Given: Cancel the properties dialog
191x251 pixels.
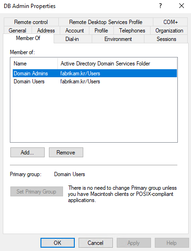Looking at the screenshot, I should pyautogui.click(x=95, y=243).
